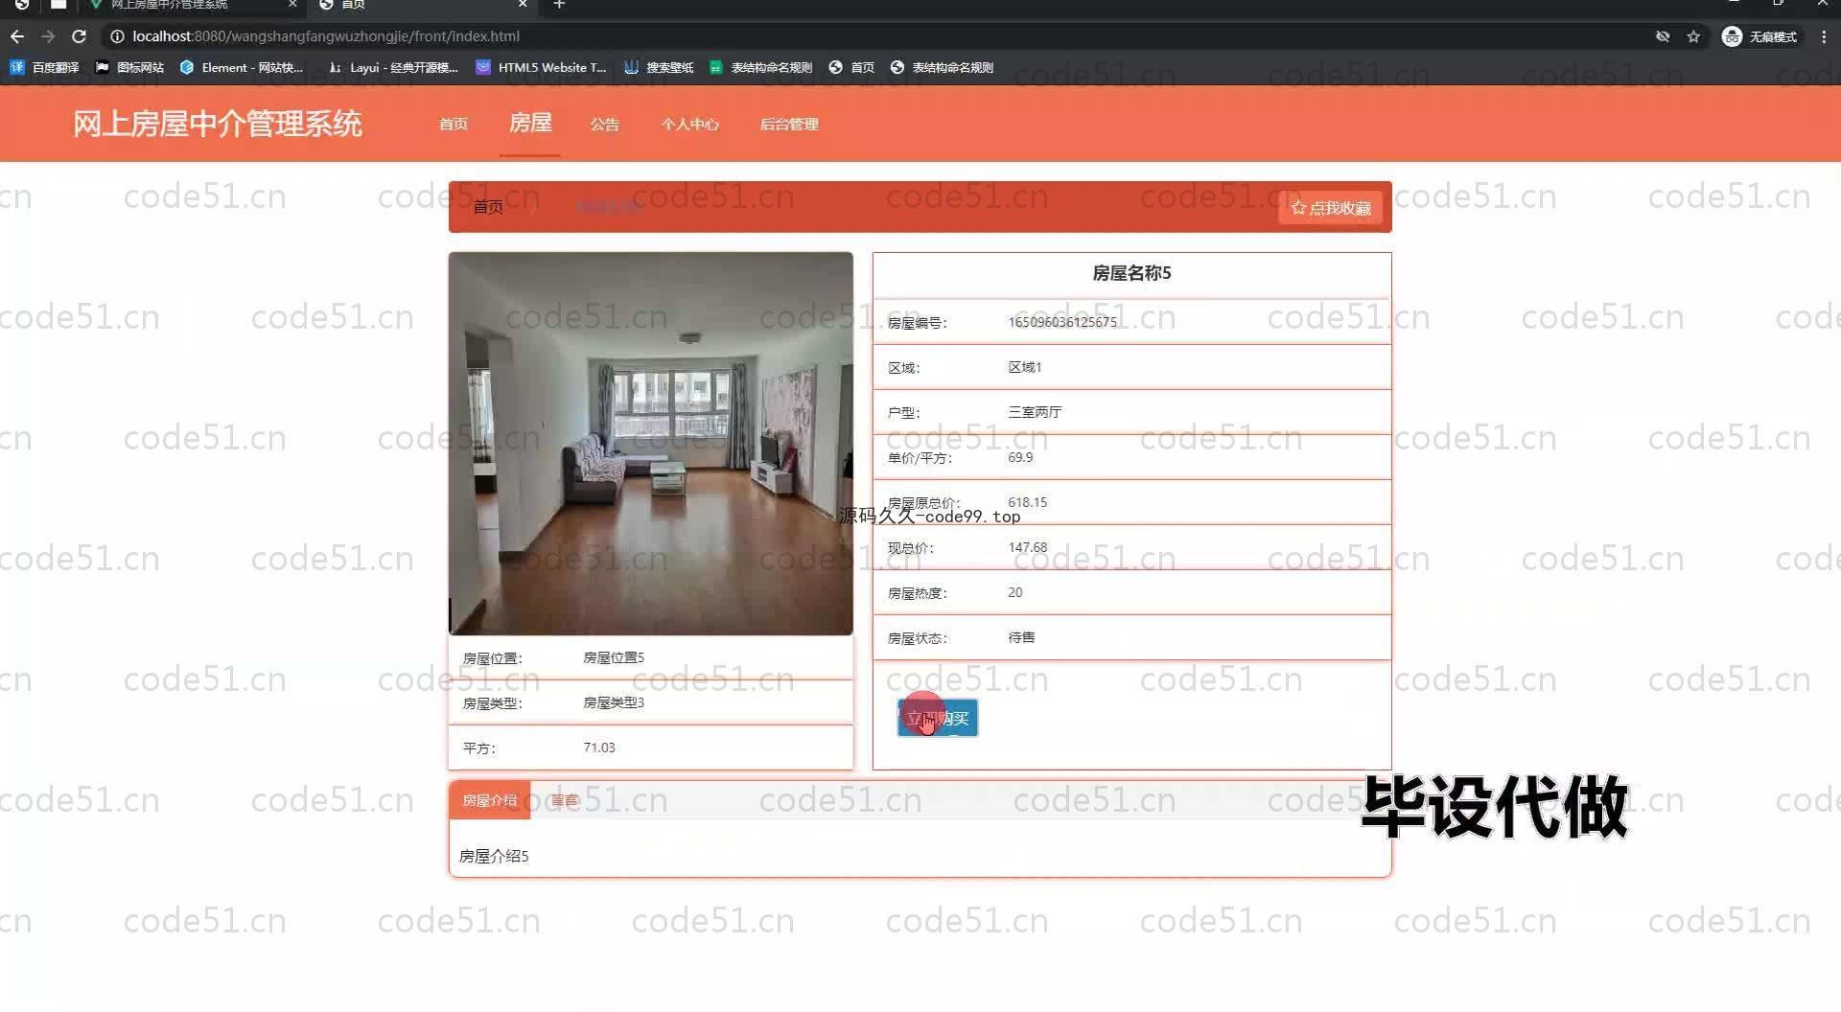Click the 房屋位置5 value
The height and width of the screenshot is (1012, 1841).
click(x=614, y=657)
